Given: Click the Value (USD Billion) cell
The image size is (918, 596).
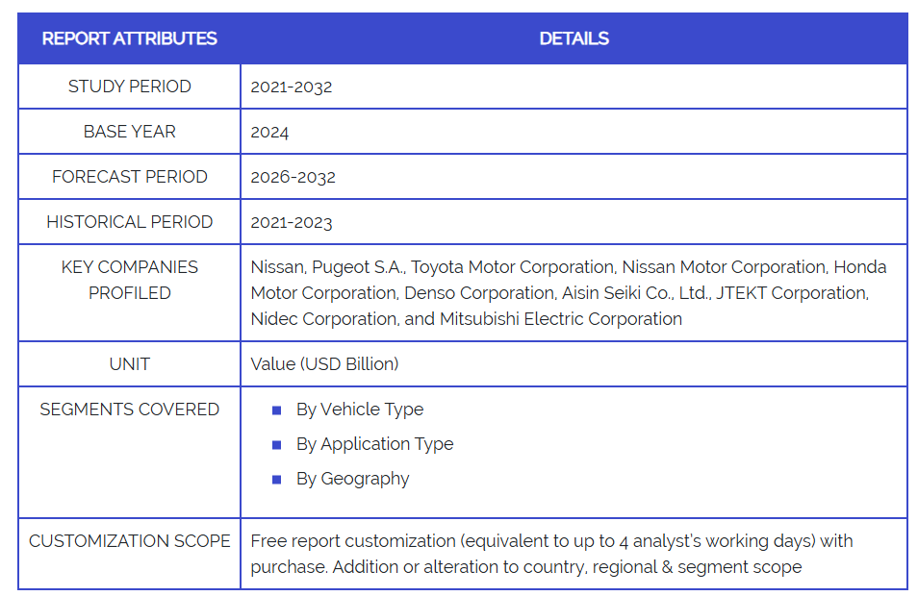Looking at the screenshot, I should [324, 364].
